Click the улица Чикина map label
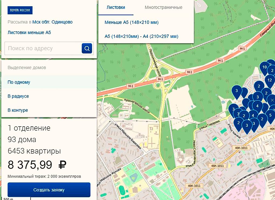 (234, 131)
